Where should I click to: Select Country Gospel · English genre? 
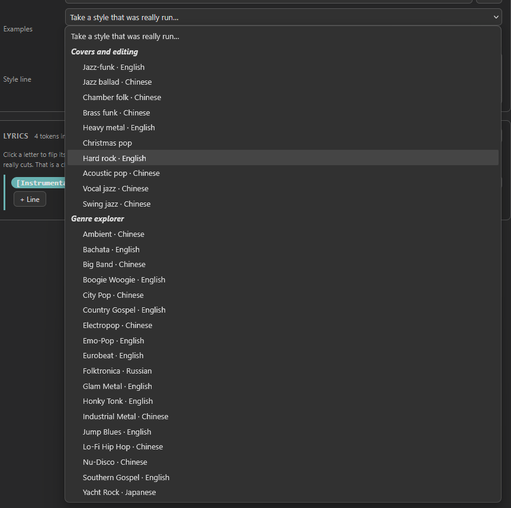(283, 310)
